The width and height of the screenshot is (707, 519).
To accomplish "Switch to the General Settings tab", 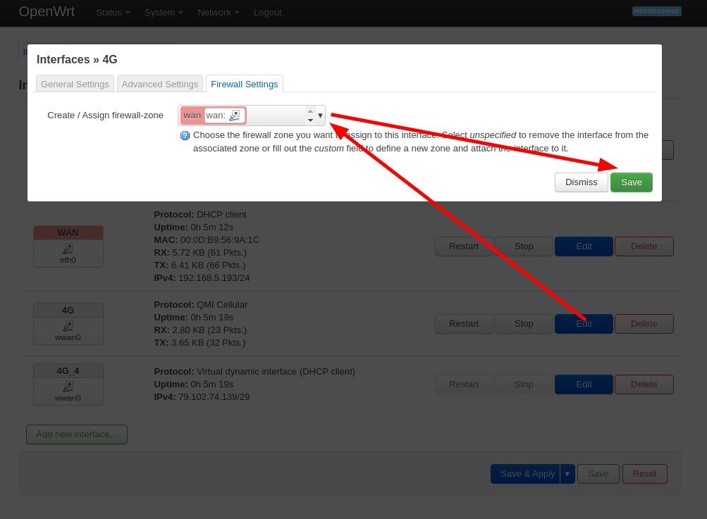I will (75, 85).
